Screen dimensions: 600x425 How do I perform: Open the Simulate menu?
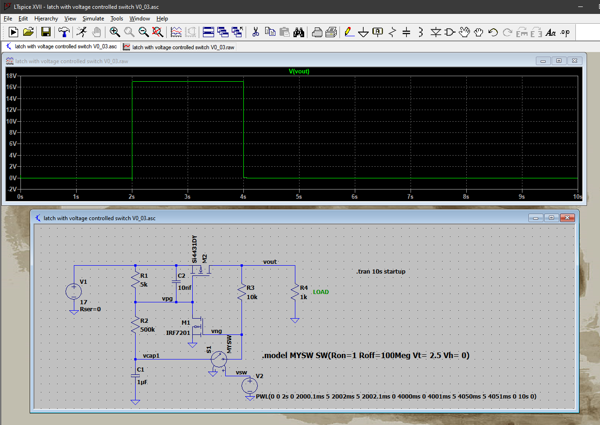click(93, 19)
